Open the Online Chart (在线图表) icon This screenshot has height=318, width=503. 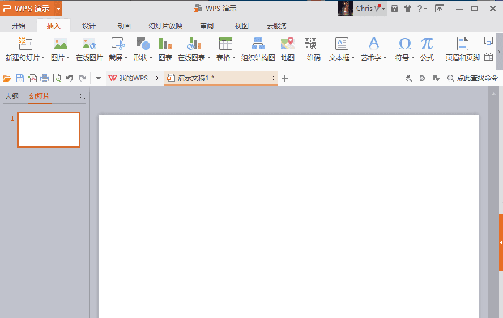click(194, 44)
